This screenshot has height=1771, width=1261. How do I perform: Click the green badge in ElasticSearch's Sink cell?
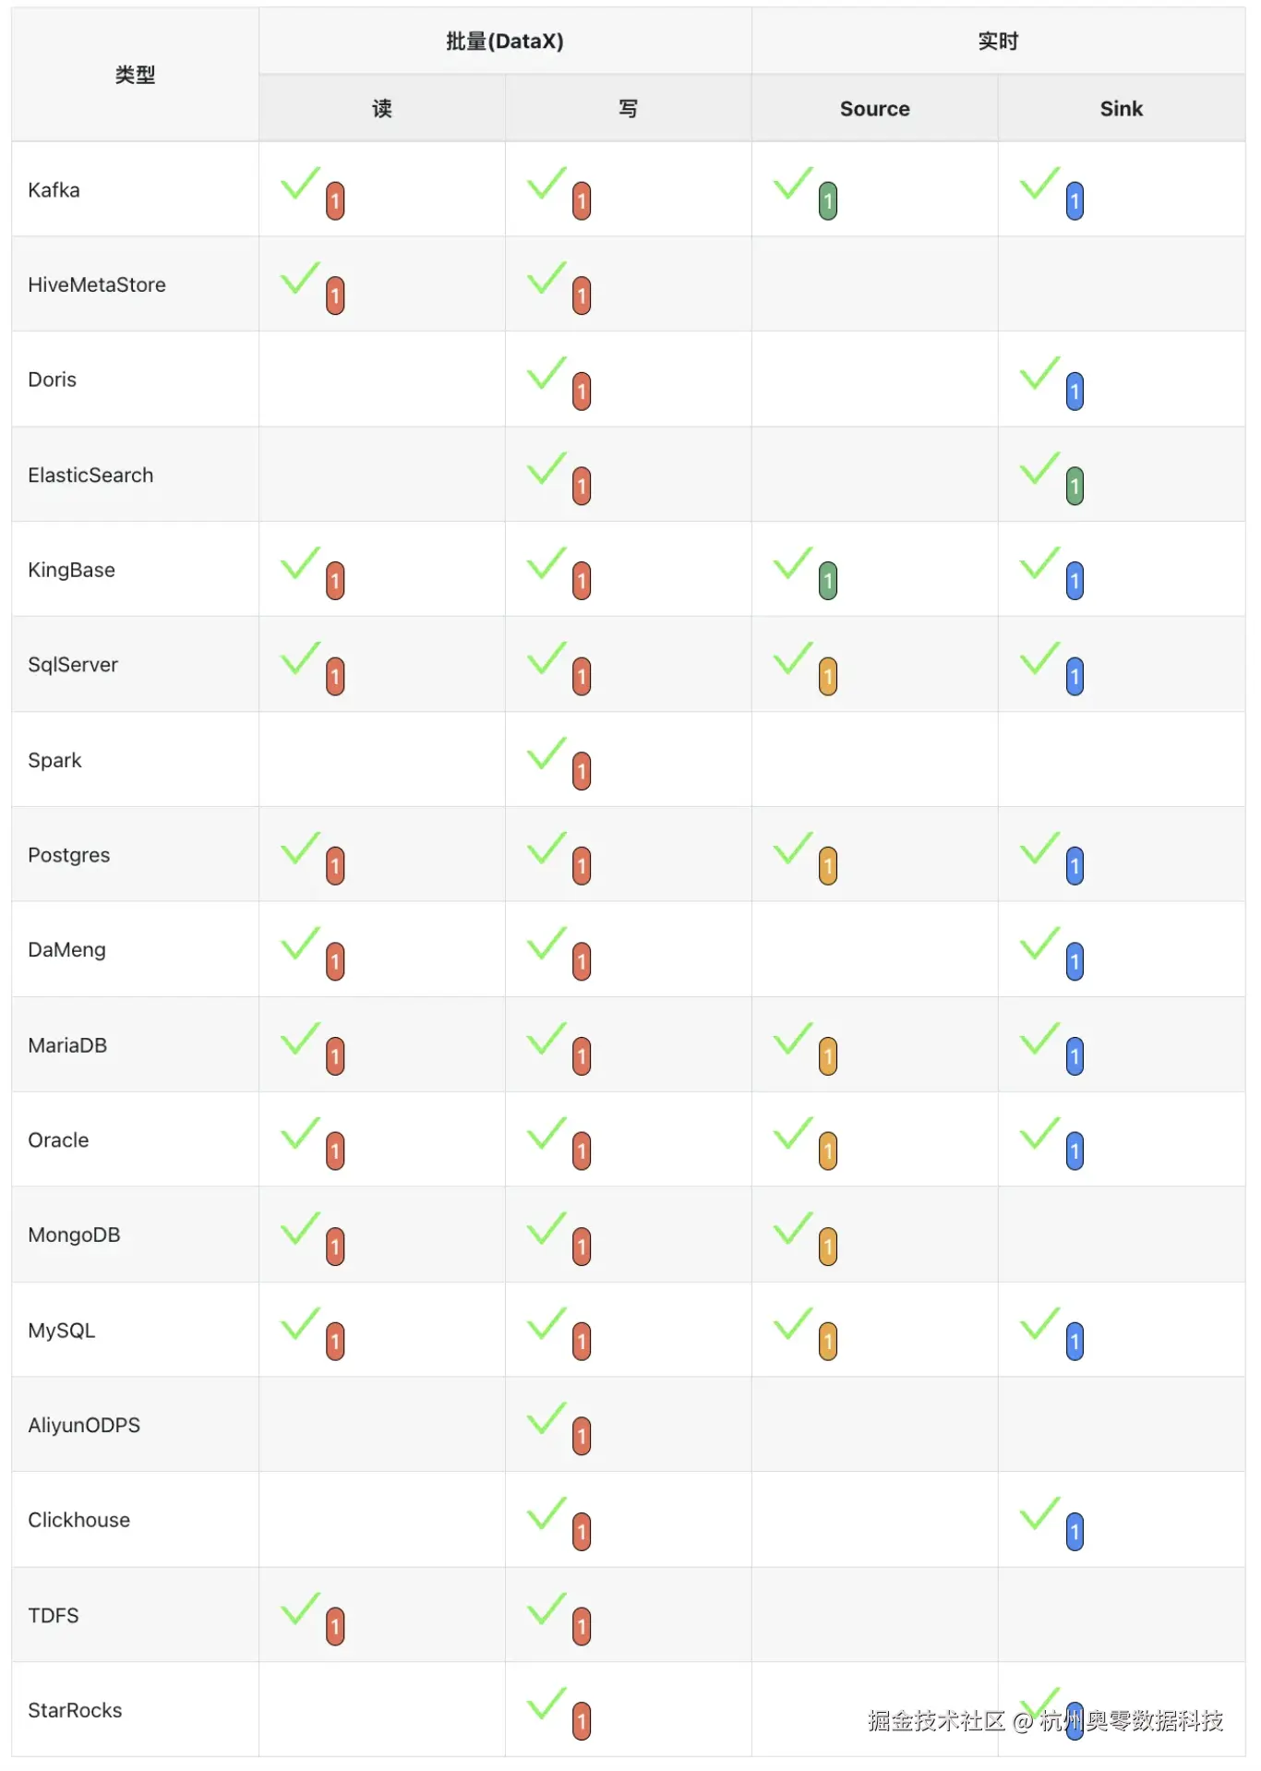click(x=1075, y=486)
